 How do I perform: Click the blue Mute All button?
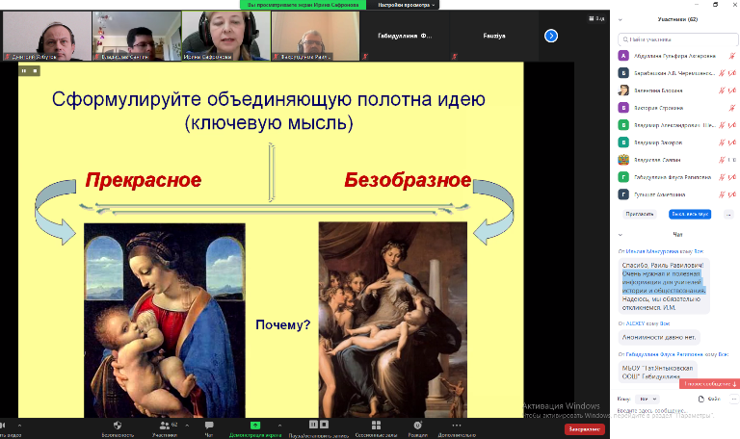690,214
